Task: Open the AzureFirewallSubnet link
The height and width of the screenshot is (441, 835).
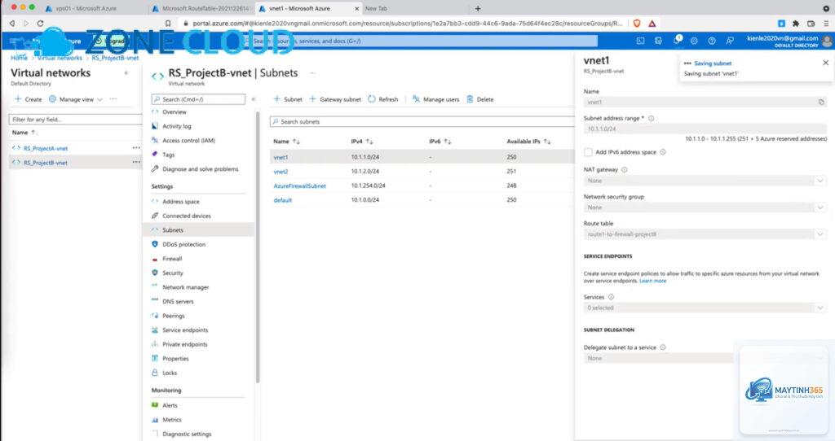Action: pos(300,186)
